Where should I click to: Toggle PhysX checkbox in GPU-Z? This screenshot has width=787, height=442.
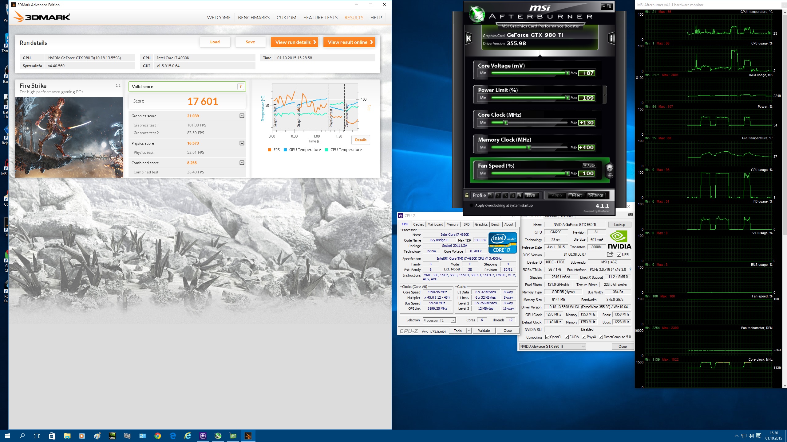584,337
